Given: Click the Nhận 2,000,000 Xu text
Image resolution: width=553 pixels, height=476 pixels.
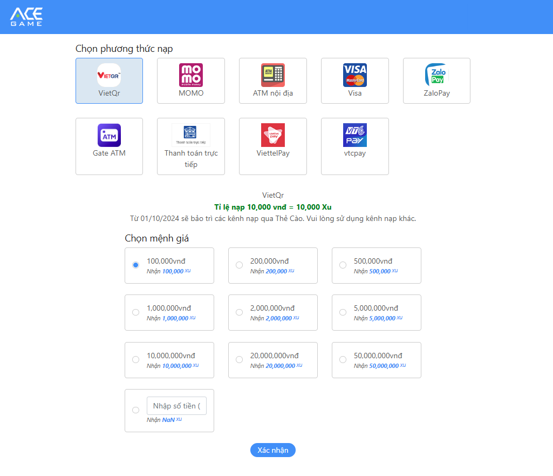Looking at the screenshot, I should (275, 318).
